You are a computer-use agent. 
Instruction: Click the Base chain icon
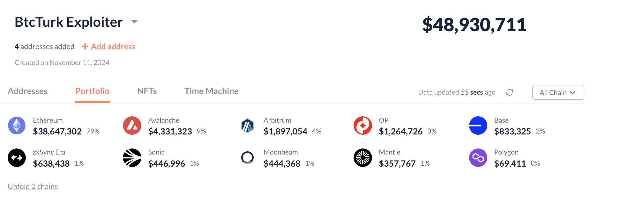478,126
